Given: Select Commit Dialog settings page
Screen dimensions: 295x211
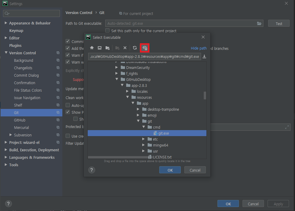Looking at the screenshot, I should (26, 75).
